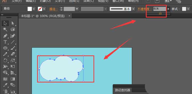Click the 路径 selection type label

pos(7,9)
